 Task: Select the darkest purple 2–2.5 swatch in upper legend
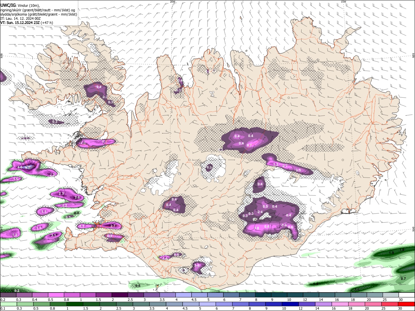[120, 295]
